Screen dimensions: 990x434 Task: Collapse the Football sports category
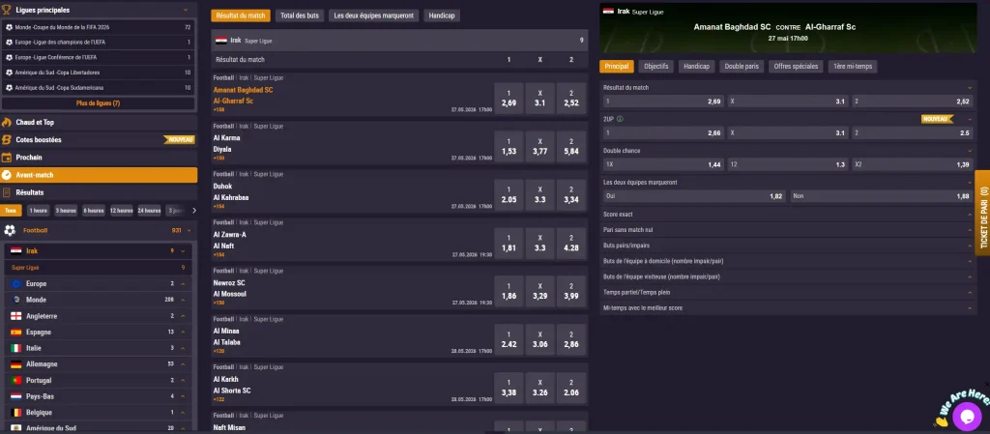(189, 231)
